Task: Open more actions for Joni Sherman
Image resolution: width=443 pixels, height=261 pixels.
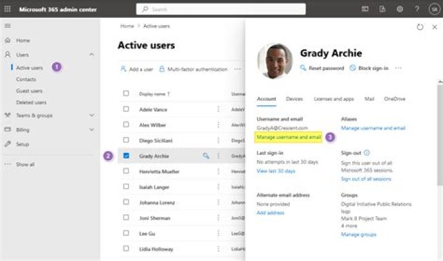Action: point(218,217)
